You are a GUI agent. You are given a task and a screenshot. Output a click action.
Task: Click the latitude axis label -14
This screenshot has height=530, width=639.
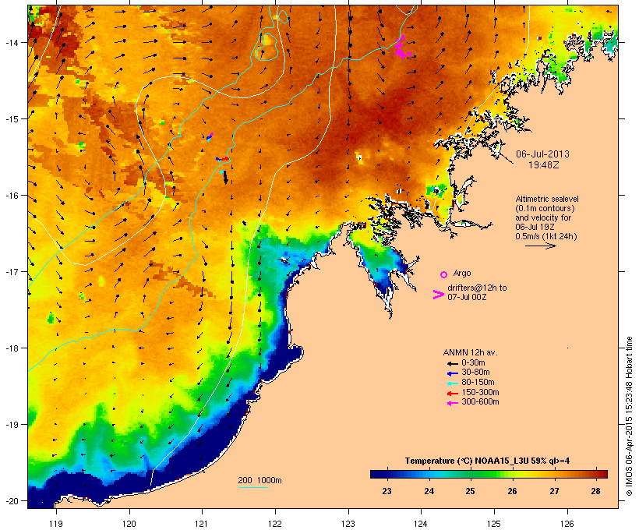[12, 42]
